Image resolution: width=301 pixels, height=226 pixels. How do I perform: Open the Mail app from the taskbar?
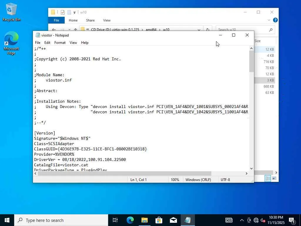coord(173,220)
